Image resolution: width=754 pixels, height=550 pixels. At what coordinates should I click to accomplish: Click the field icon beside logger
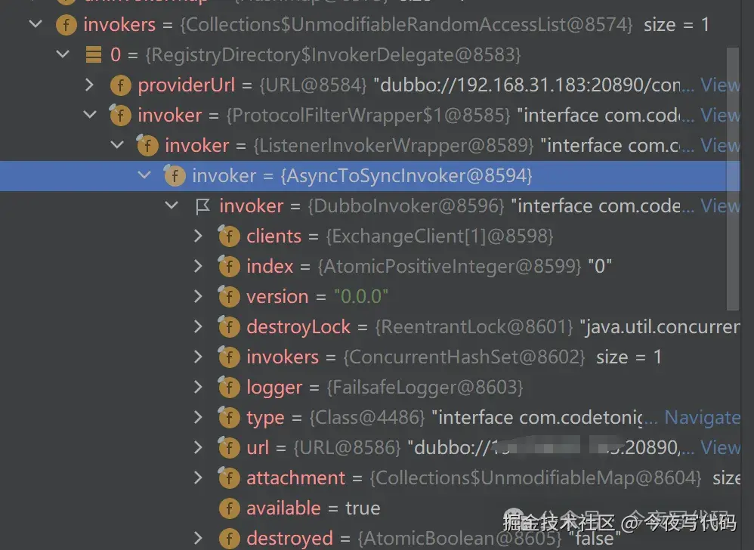coord(229,388)
